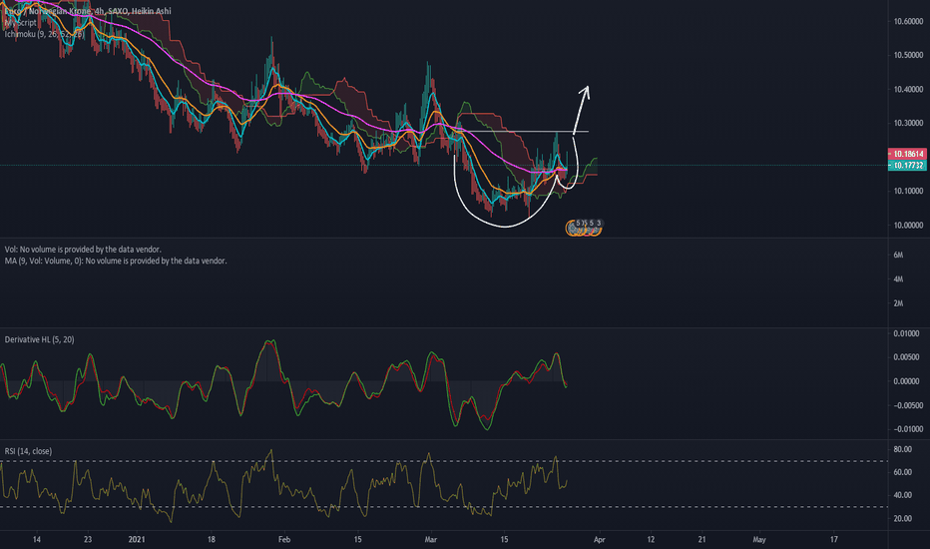Image resolution: width=930 pixels, height=549 pixels.
Task: Click the 10.40000 price axis label
Action: (909, 89)
